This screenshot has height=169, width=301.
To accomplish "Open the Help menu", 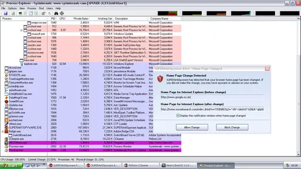I will (58, 8).
